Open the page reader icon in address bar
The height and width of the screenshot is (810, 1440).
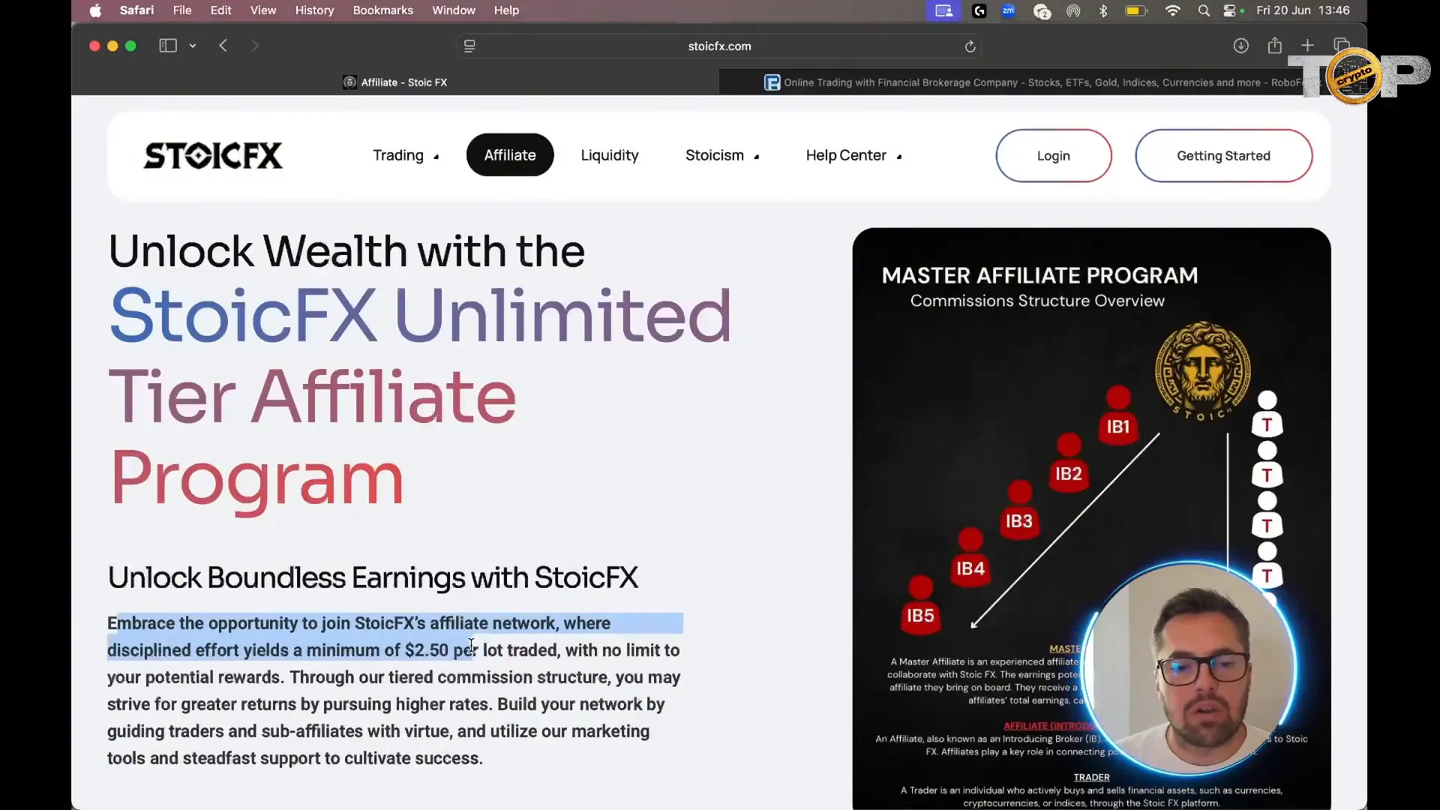[x=469, y=46]
